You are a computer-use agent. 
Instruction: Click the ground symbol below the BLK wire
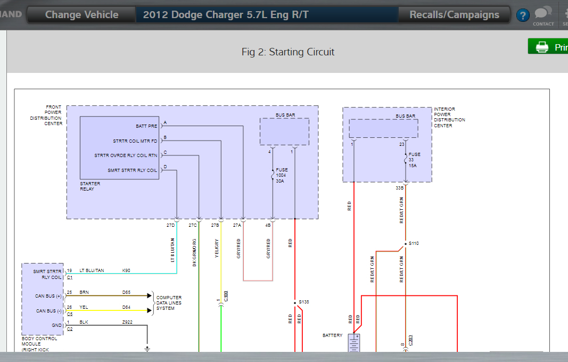[147, 349]
